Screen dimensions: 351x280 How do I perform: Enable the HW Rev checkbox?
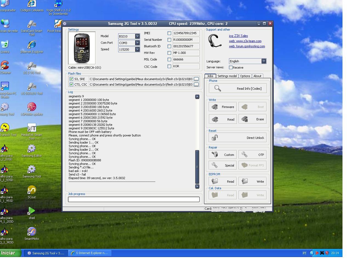(x=169, y=53)
